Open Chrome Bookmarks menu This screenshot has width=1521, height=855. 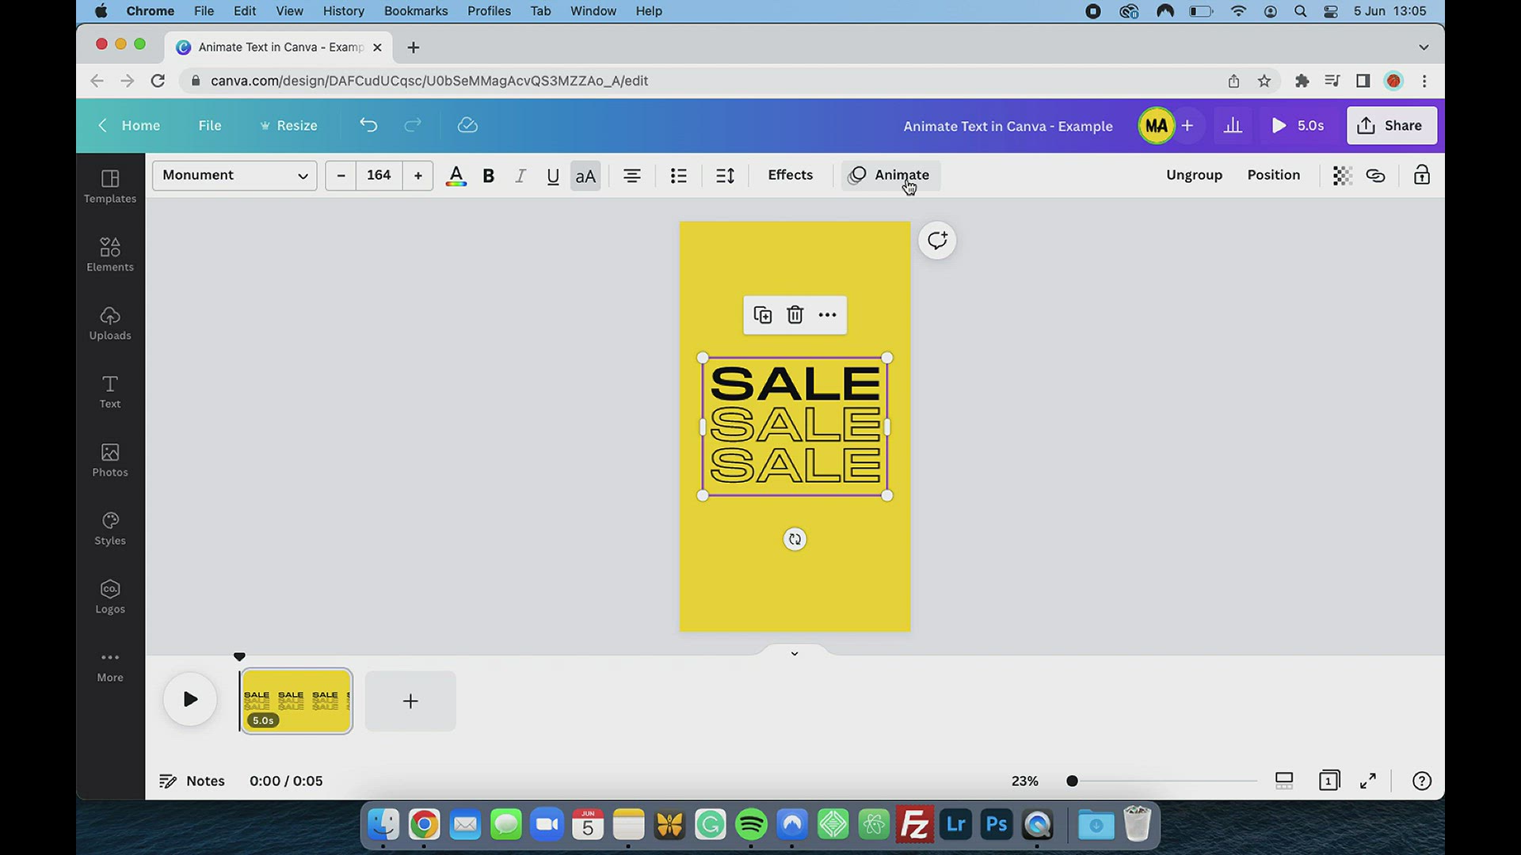[x=416, y=11]
